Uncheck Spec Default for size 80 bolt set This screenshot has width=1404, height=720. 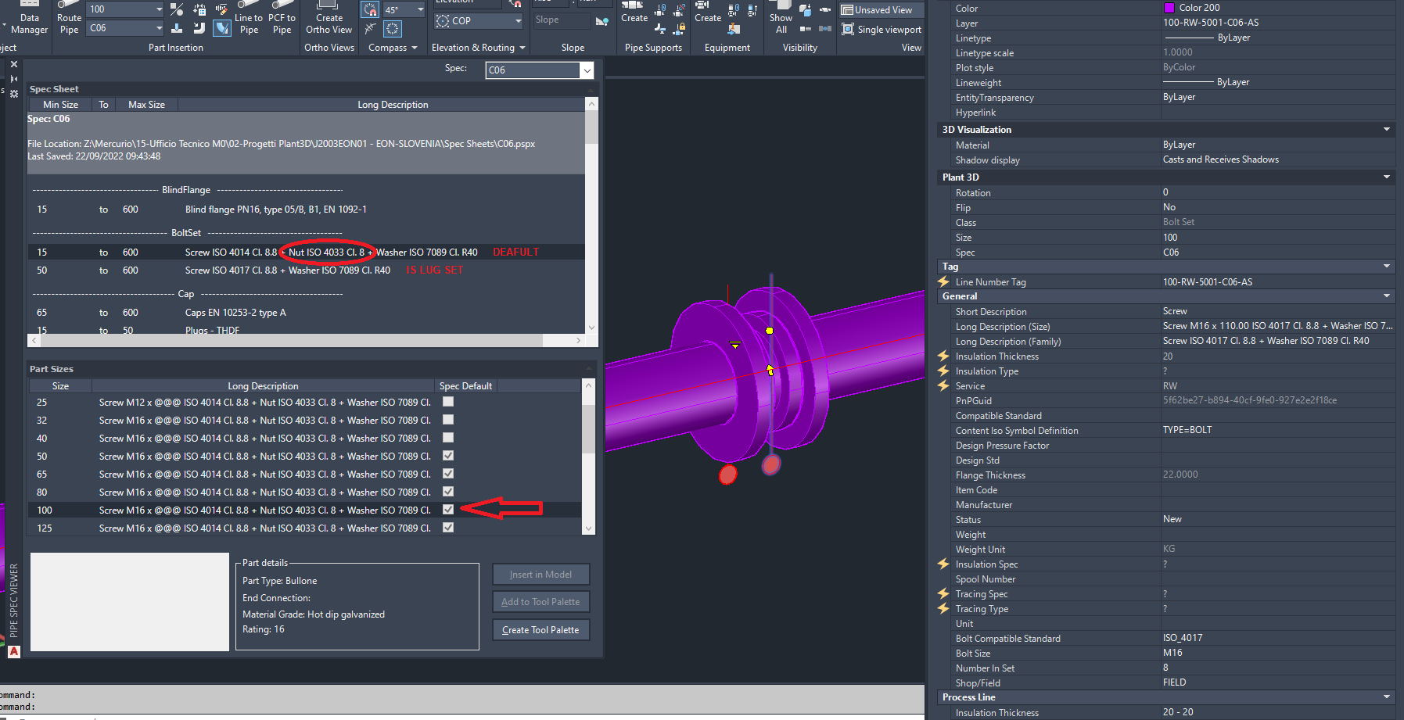coord(447,491)
